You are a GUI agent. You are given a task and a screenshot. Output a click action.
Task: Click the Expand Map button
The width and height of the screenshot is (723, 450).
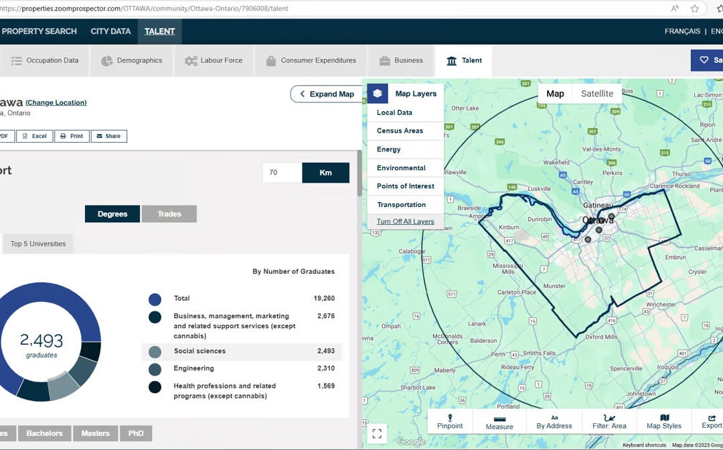coord(326,94)
